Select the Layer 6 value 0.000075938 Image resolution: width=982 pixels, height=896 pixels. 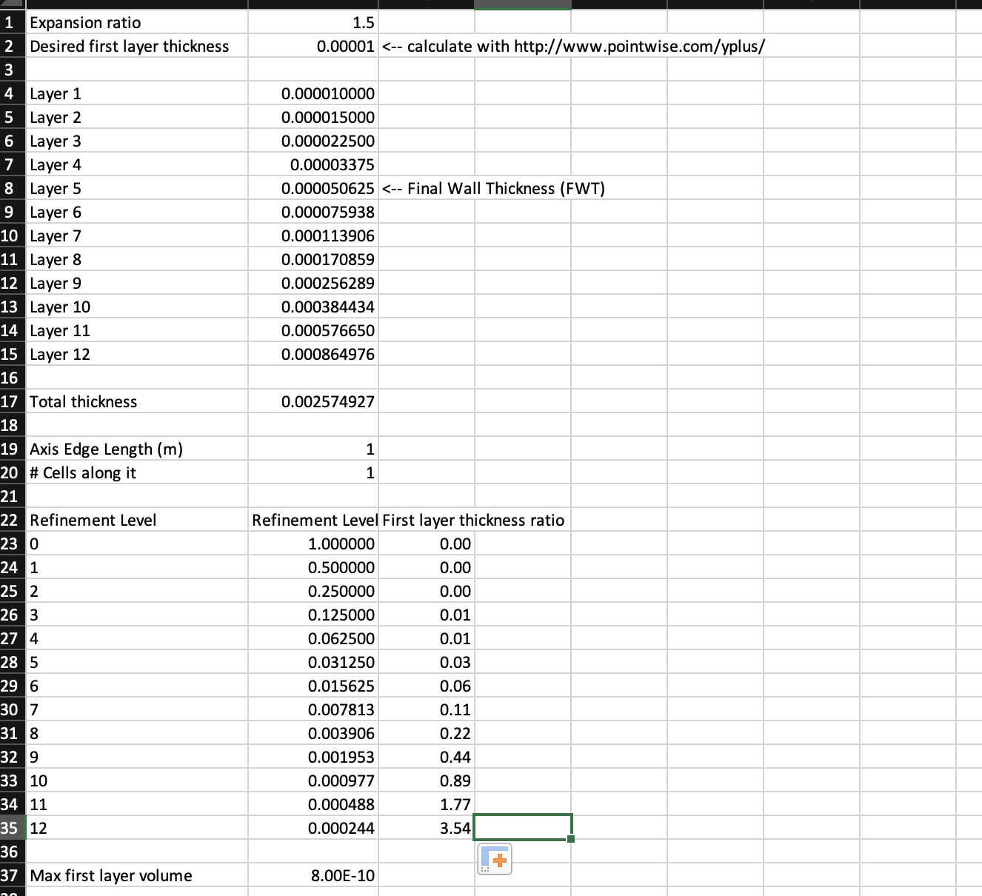pos(313,213)
